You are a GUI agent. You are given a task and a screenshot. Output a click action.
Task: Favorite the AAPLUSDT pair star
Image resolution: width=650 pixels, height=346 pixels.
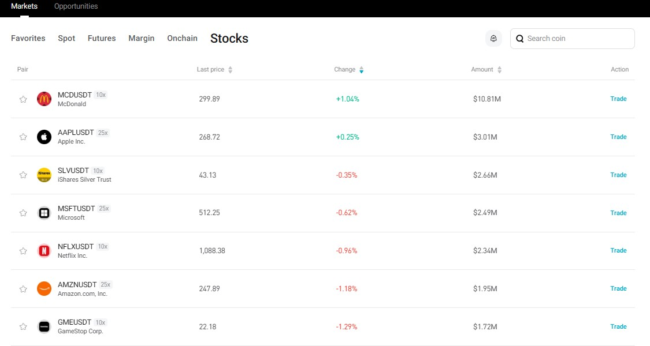[x=23, y=137]
